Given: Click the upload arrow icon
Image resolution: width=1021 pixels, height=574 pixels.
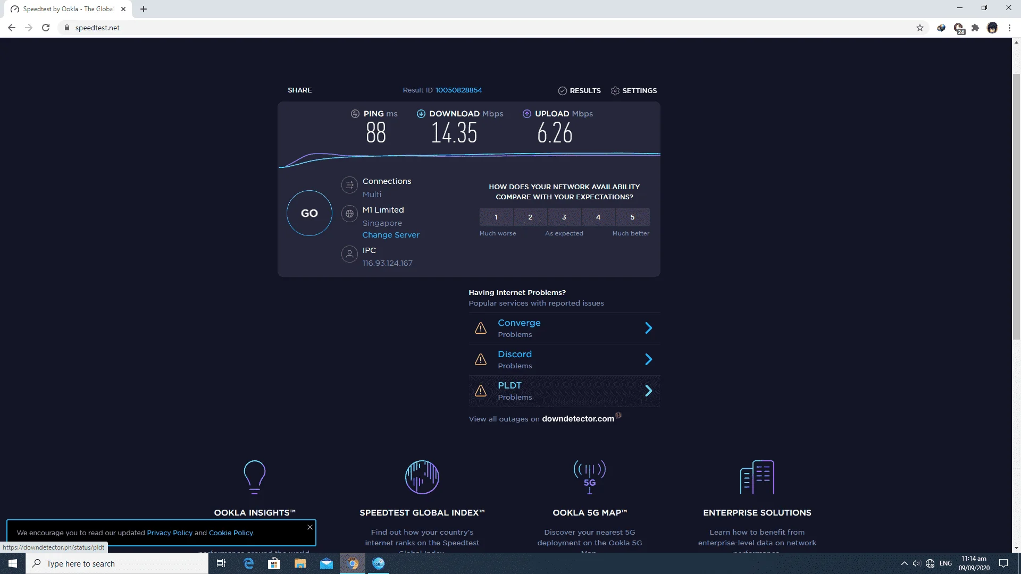Looking at the screenshot, I should coord(527,114).
